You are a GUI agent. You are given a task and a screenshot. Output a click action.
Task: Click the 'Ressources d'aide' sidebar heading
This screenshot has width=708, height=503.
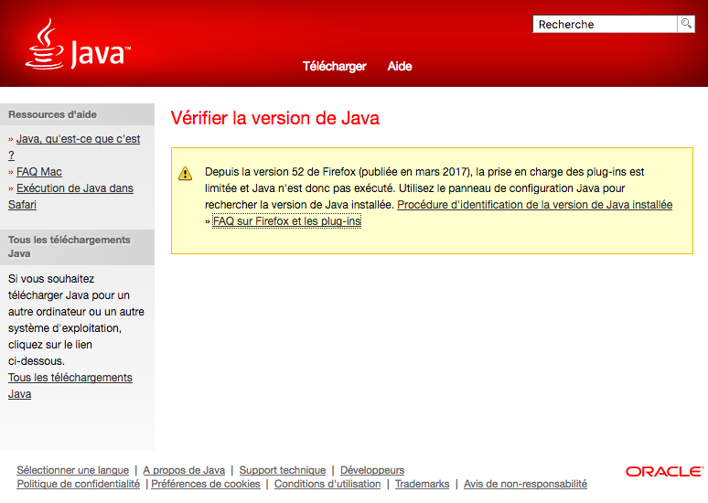(x=52, y=114)
